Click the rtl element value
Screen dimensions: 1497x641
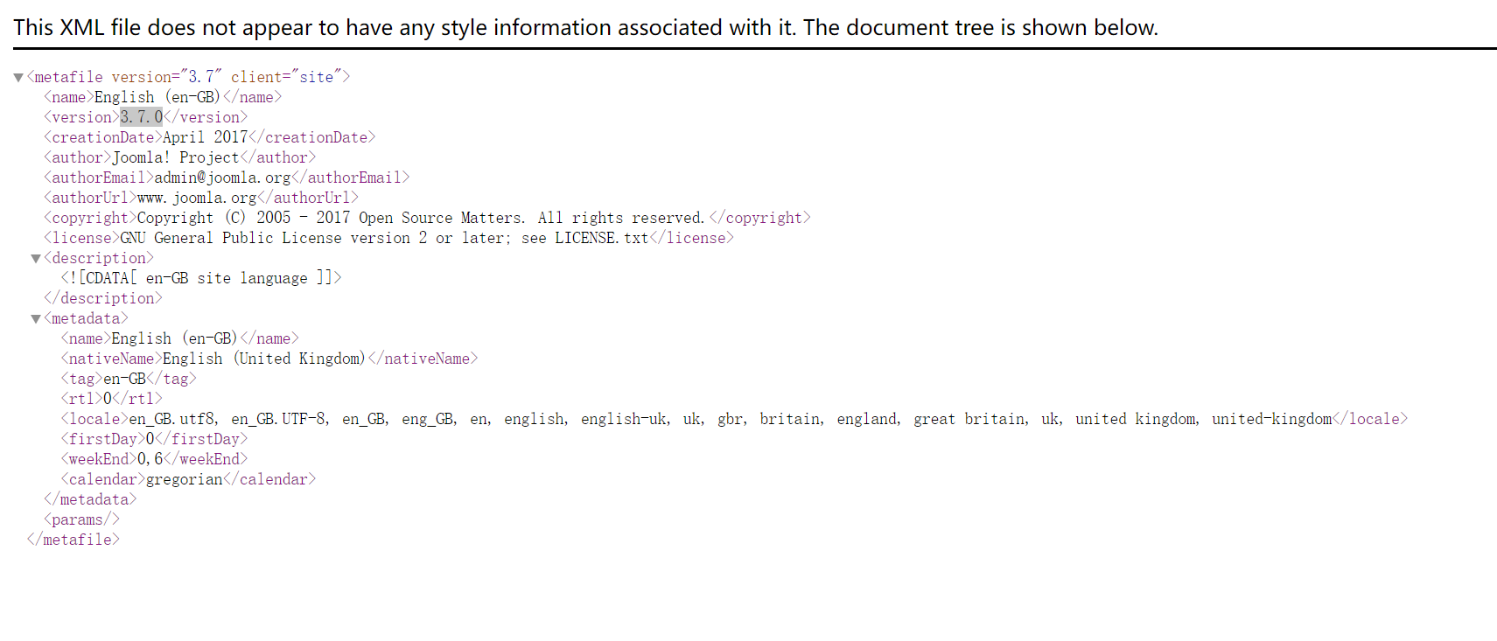pos(108,399)
